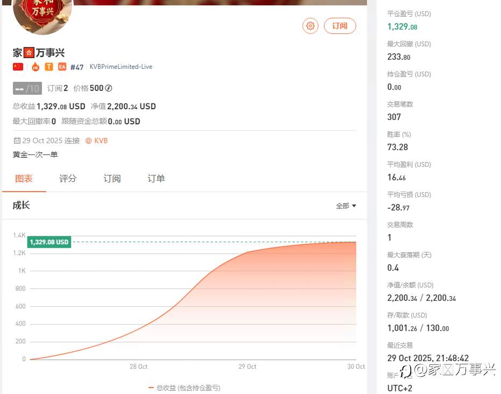Click the #47 ranking badge

76,67
